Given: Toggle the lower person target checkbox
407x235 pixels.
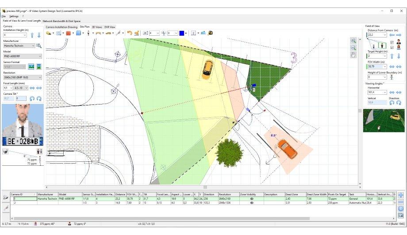Looking at the screenshot, I should 392,47.
